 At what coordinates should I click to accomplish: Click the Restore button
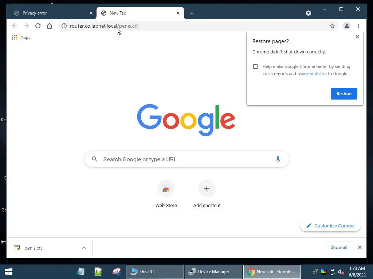[x=344, y=94]
